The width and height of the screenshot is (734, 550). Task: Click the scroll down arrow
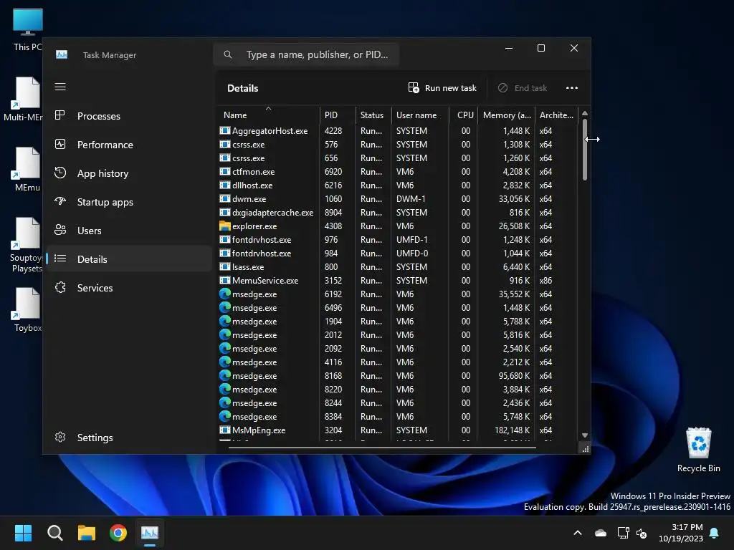click(585, 435)
